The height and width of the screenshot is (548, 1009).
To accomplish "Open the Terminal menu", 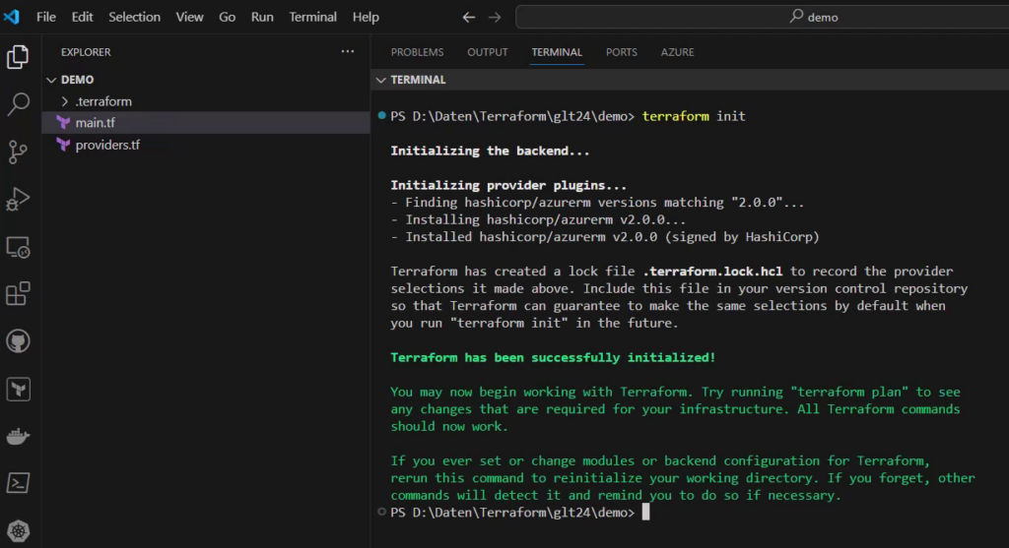I will pos(312,17).
